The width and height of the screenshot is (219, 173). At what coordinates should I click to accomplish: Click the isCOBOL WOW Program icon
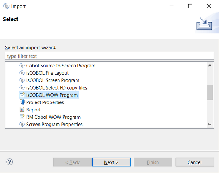(x=22, y=95)
